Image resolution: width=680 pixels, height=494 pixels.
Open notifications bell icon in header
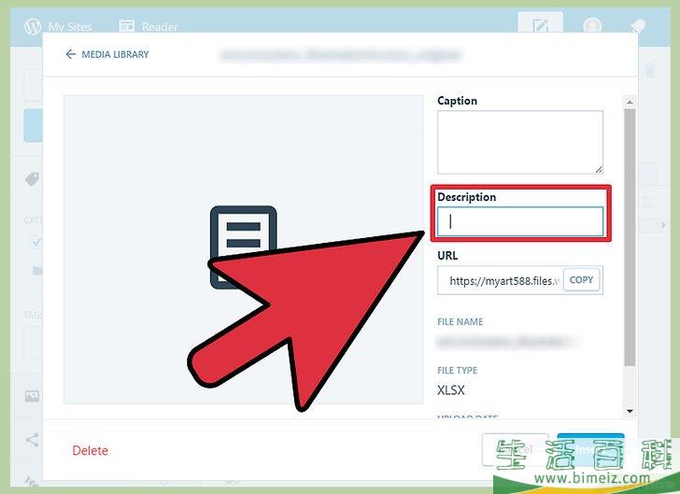point(637,25)
